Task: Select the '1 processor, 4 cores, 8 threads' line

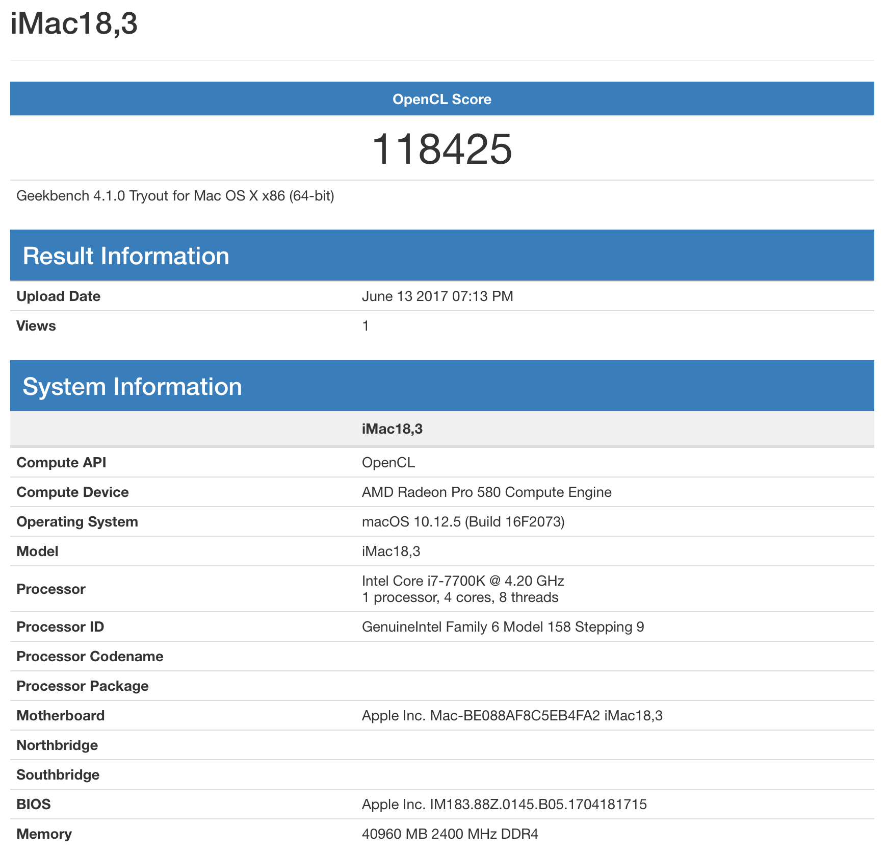Action: [460, 597]
